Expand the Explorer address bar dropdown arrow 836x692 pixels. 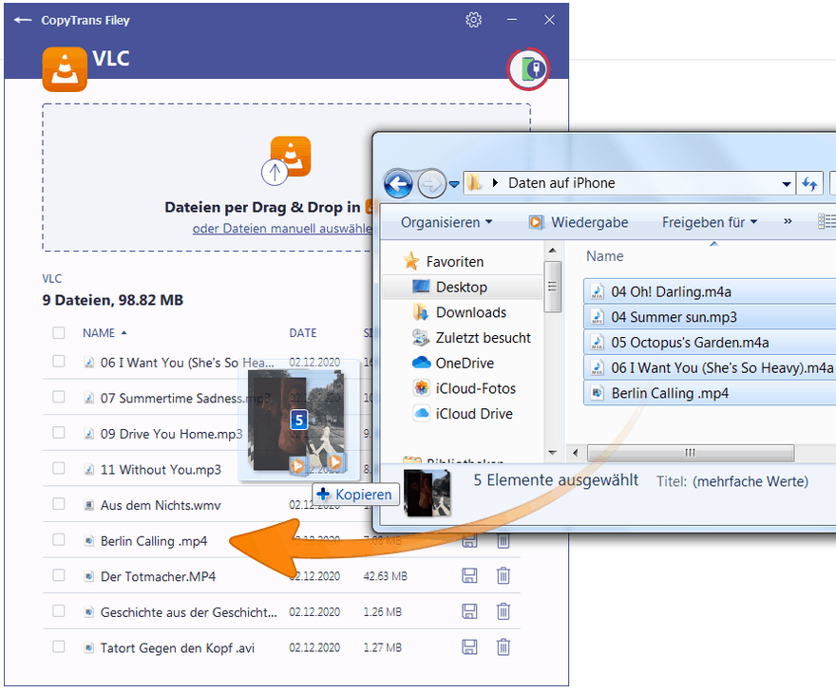click(x=786, y=184)
